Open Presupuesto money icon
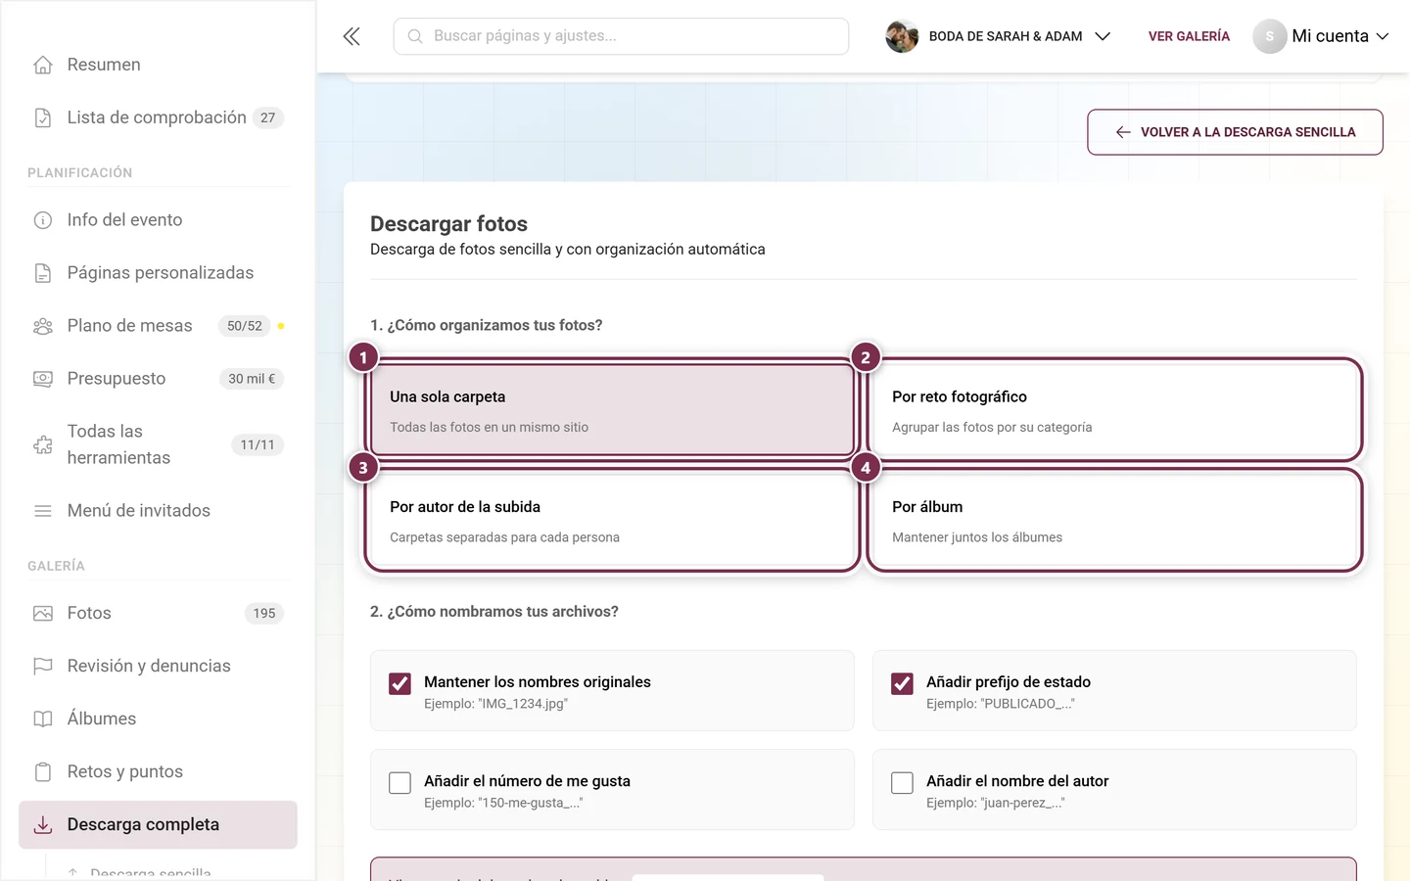The height and width of the screenshot is (881, 1410). tap(43, 379)
